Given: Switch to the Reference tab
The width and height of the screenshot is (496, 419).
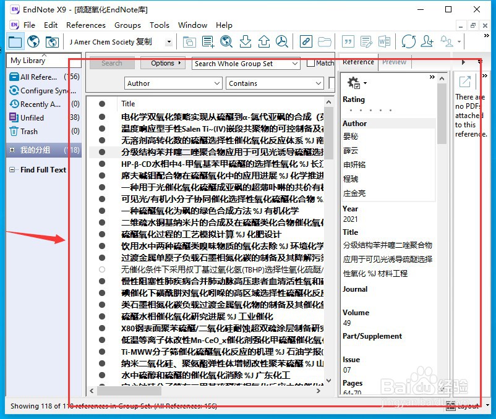Looking at the screenshot, I should click(358, 62).
